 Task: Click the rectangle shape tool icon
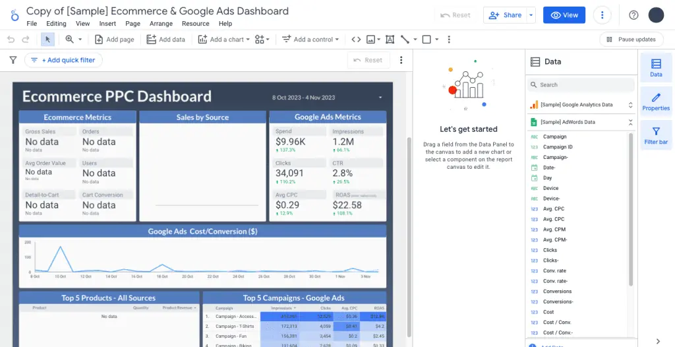point(426,39)
